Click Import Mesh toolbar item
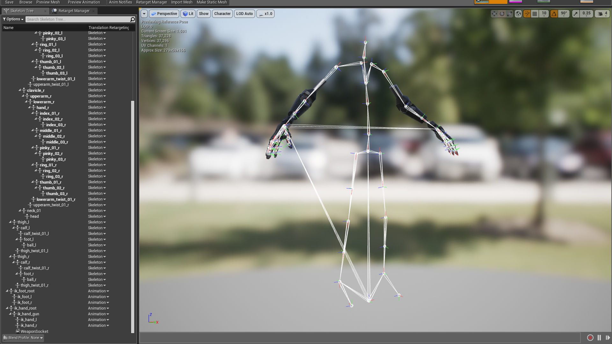Screen dimensions: 612x344 (x=182, y=2)
